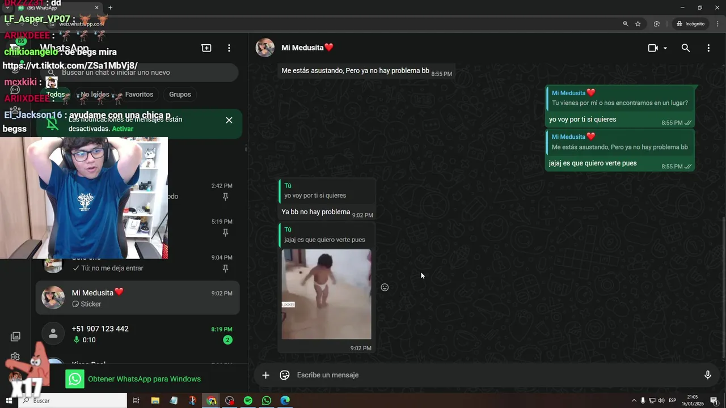Bookmark page with the star icon
This screenshot has width=726, height=408.
click(638, 24)
